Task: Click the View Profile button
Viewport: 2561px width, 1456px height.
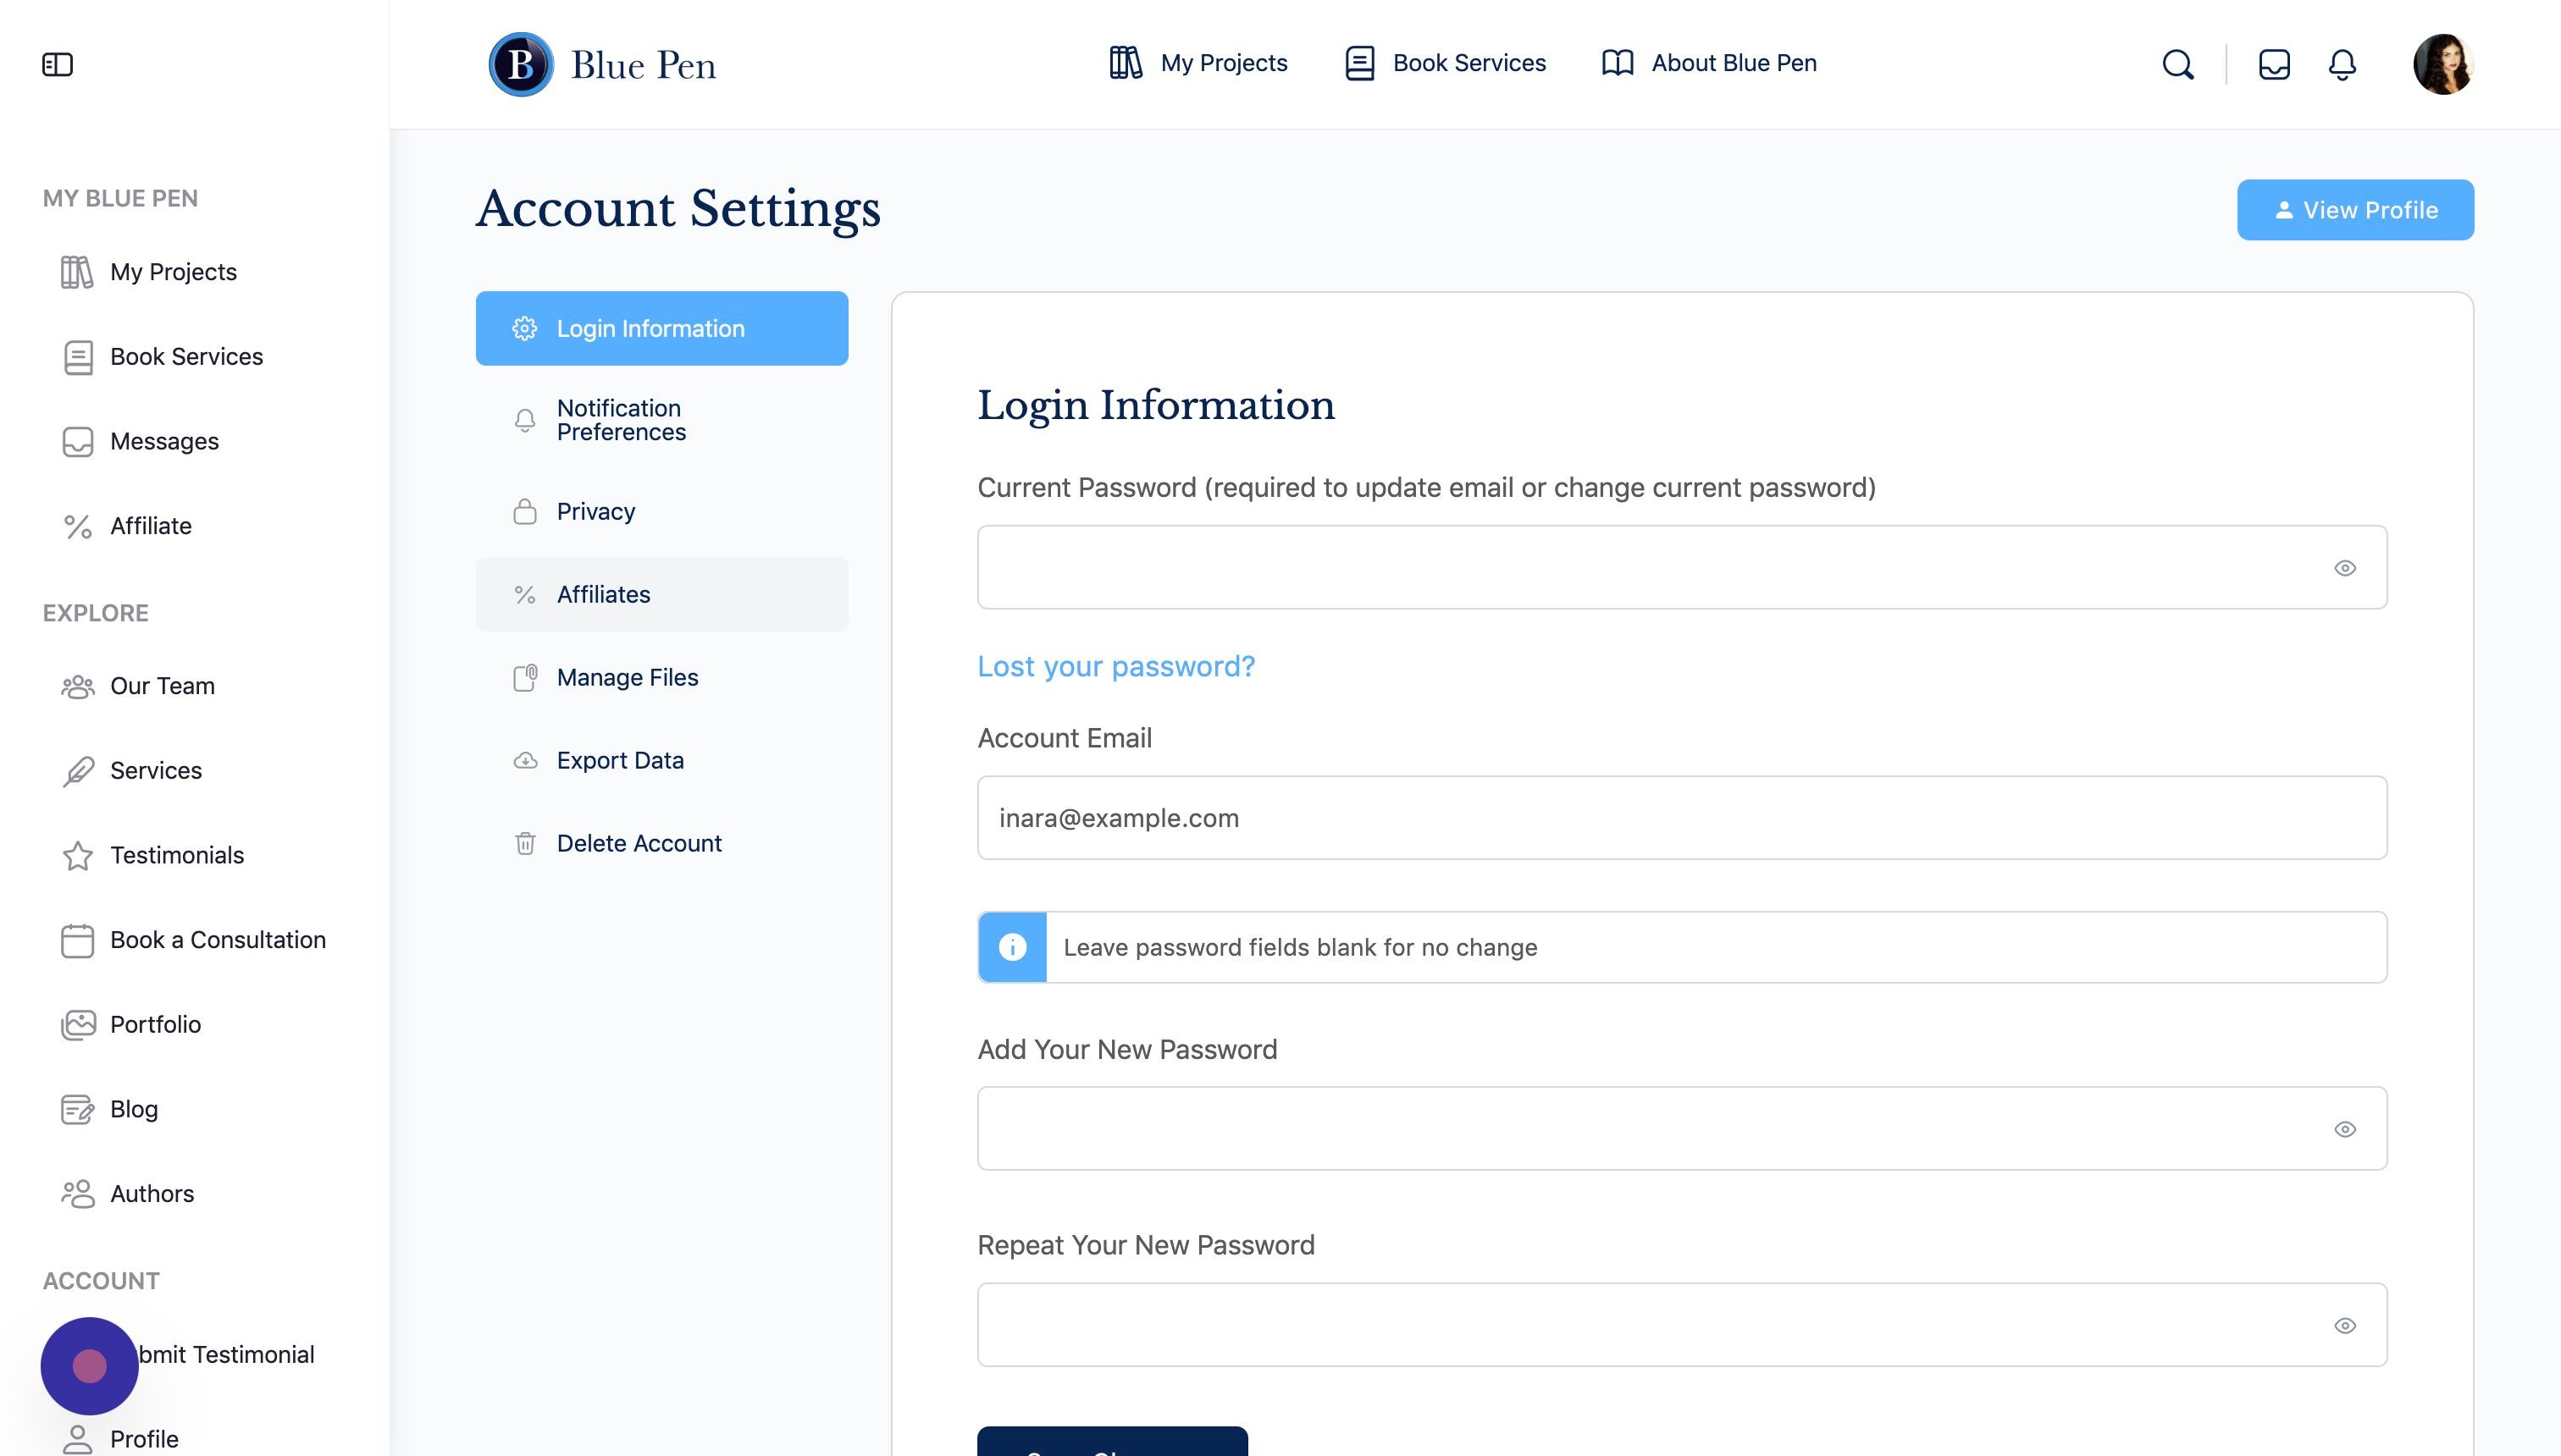Action: pos(2355,210)
